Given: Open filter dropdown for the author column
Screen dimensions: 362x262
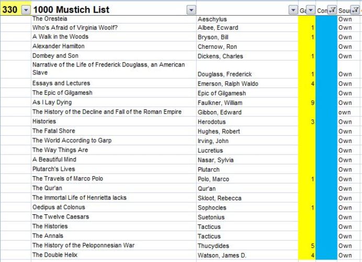Looking at the screenshot, I should (x=293, y=10).
